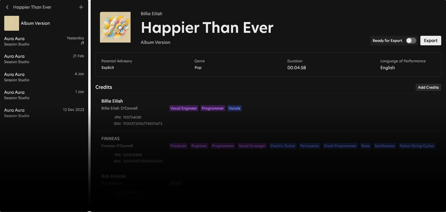The image size is (446, 212).
Task: Click the English language value
Action: [x=388, y=68]
